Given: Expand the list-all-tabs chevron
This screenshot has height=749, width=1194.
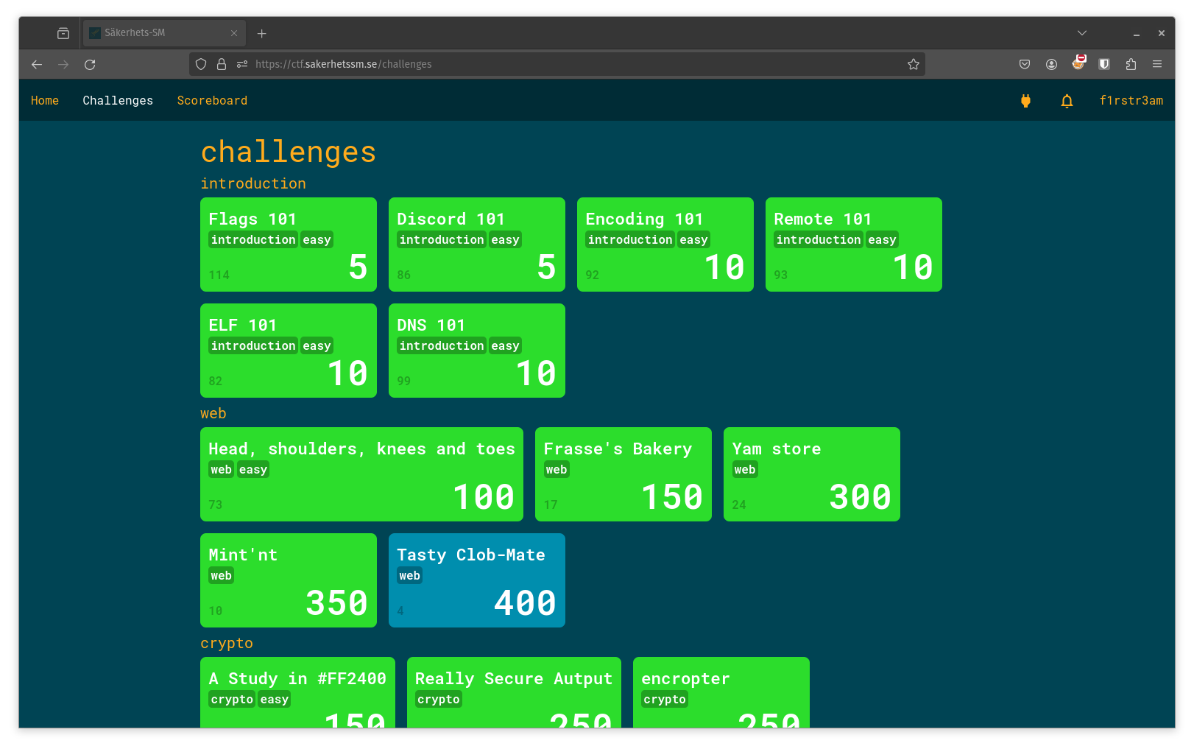Looking at the screenshot, I should 1081,33.
